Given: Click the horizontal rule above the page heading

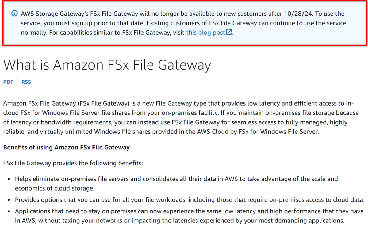Looking at the screenshot, I should tap(184, 50).
